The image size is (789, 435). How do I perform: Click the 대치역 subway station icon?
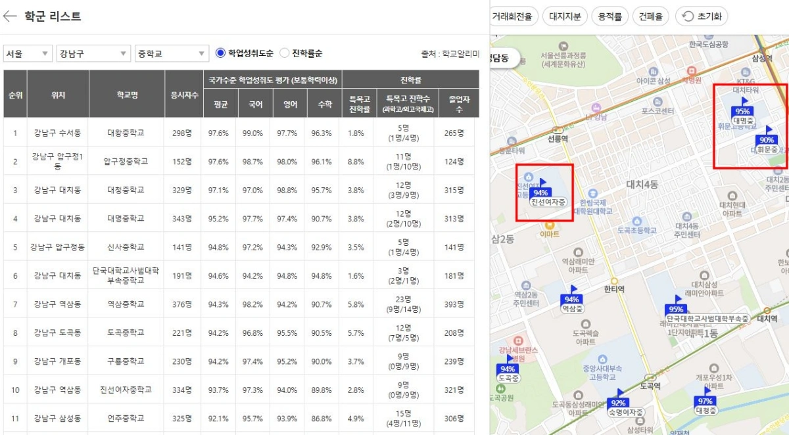pyautogui.click(x=767, y=310)
